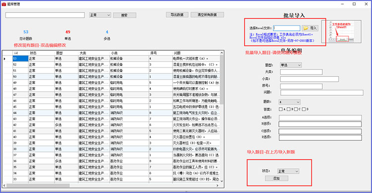The height and width of the screenshot is (193, 372).
Task: Expand the question type dropdown showing 单选
Action: (291, 65)
